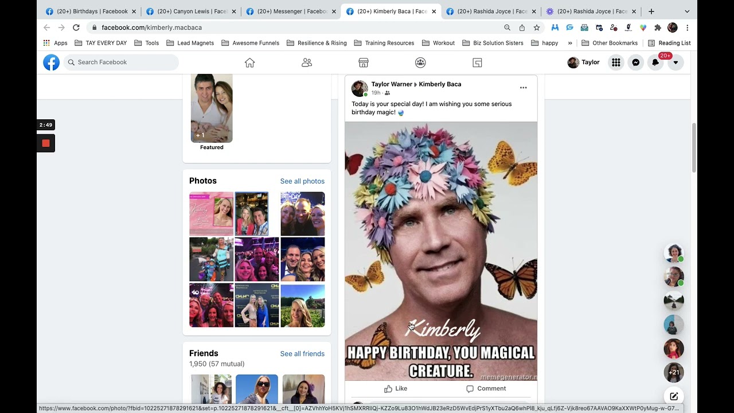This screenshot has width=734, height=413.
Task: Open the red-shirt contact chat bubble
Action: coord(674,348)
